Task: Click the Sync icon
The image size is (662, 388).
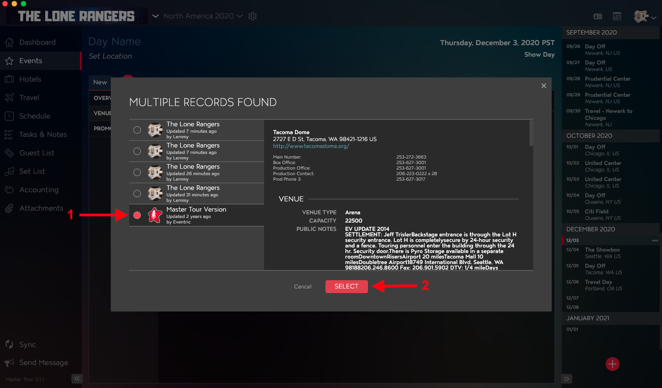Action: click(9, 344)
